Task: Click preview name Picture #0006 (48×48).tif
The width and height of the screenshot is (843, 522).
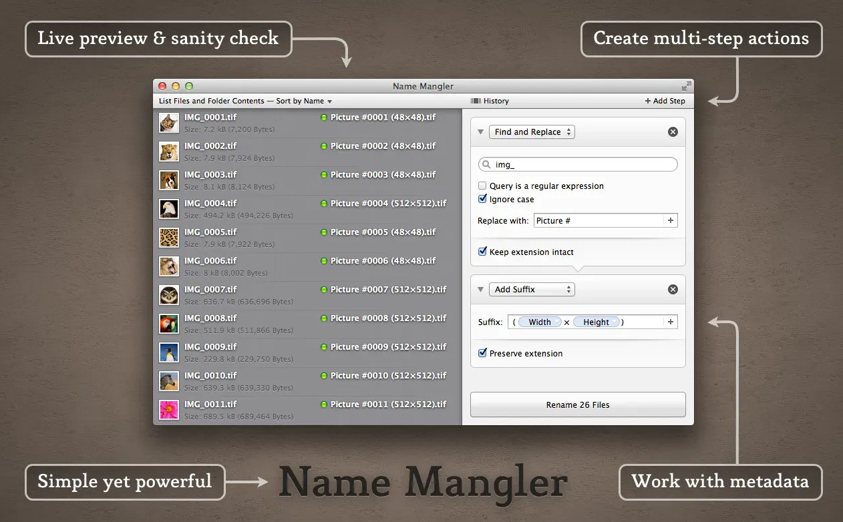Action: click(x=383, y=261)
